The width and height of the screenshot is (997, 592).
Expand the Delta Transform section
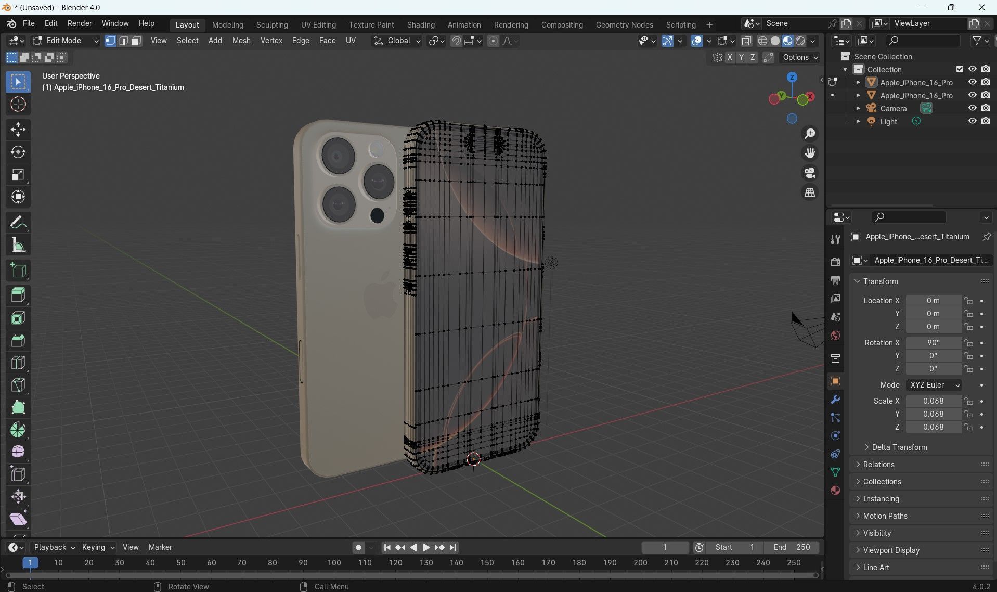coord(899,447)
